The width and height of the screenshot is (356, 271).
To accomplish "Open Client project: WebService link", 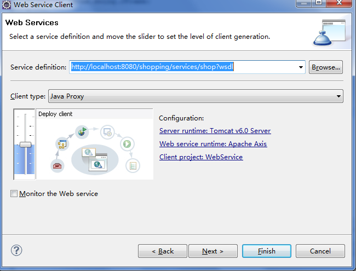I will pos(201,157).
